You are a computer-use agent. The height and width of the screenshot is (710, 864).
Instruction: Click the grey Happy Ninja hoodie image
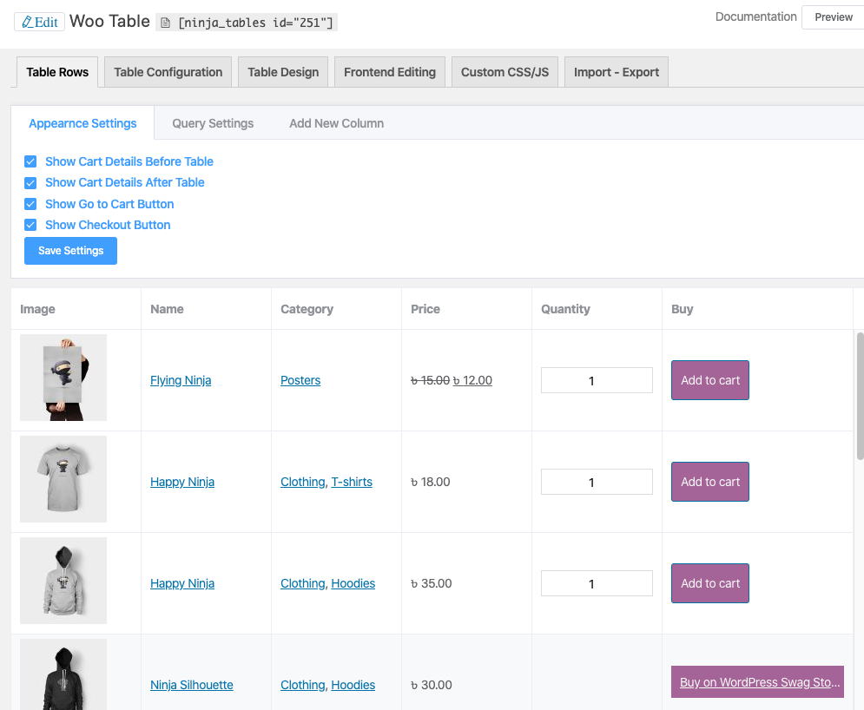(63, 581)
